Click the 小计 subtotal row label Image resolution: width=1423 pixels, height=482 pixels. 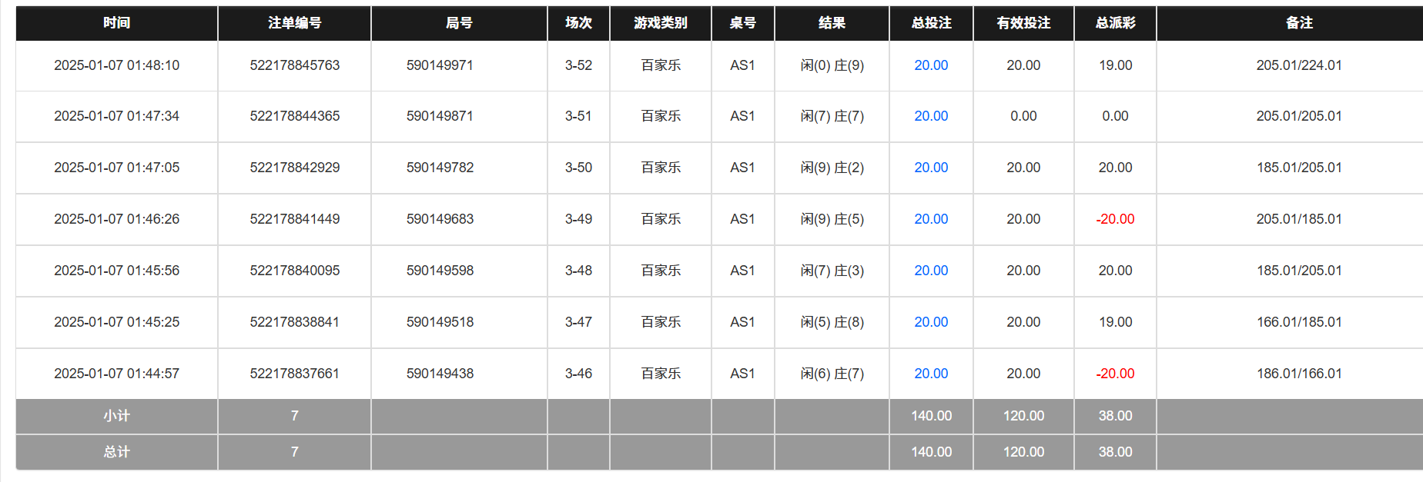click(x=116, y=416)
